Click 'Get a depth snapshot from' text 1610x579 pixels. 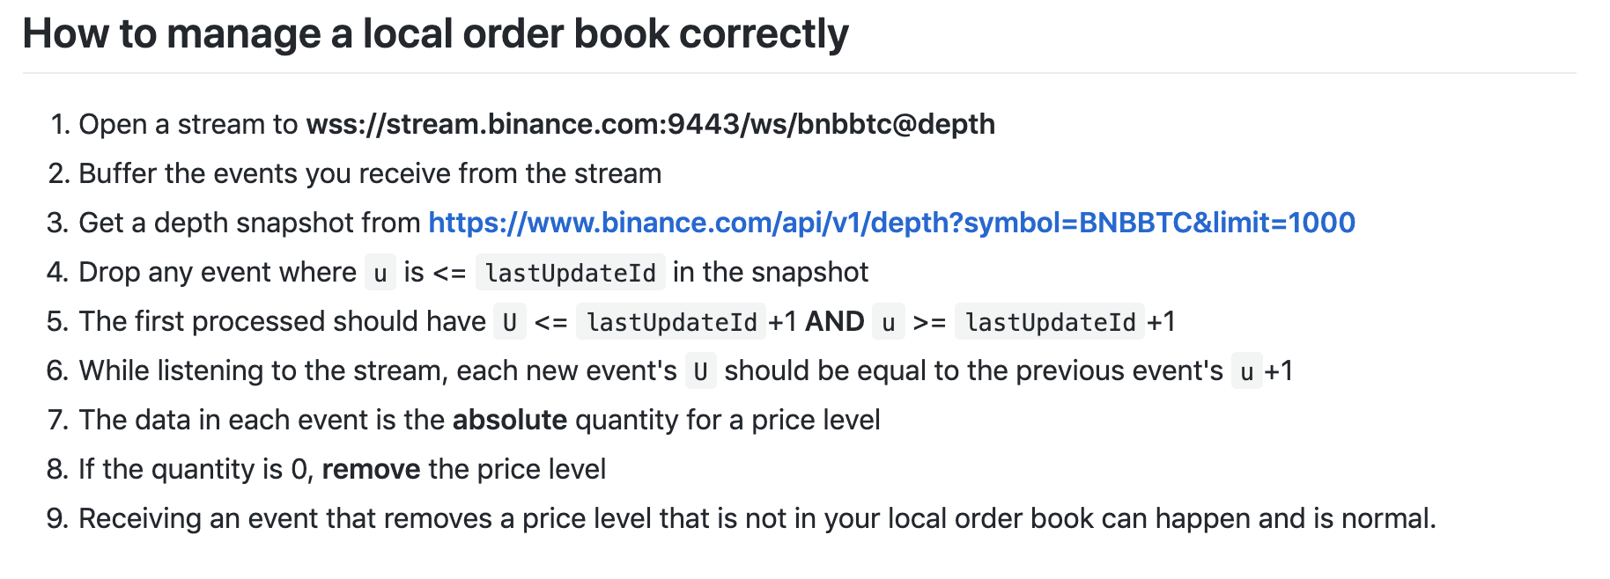click(250, 223)
